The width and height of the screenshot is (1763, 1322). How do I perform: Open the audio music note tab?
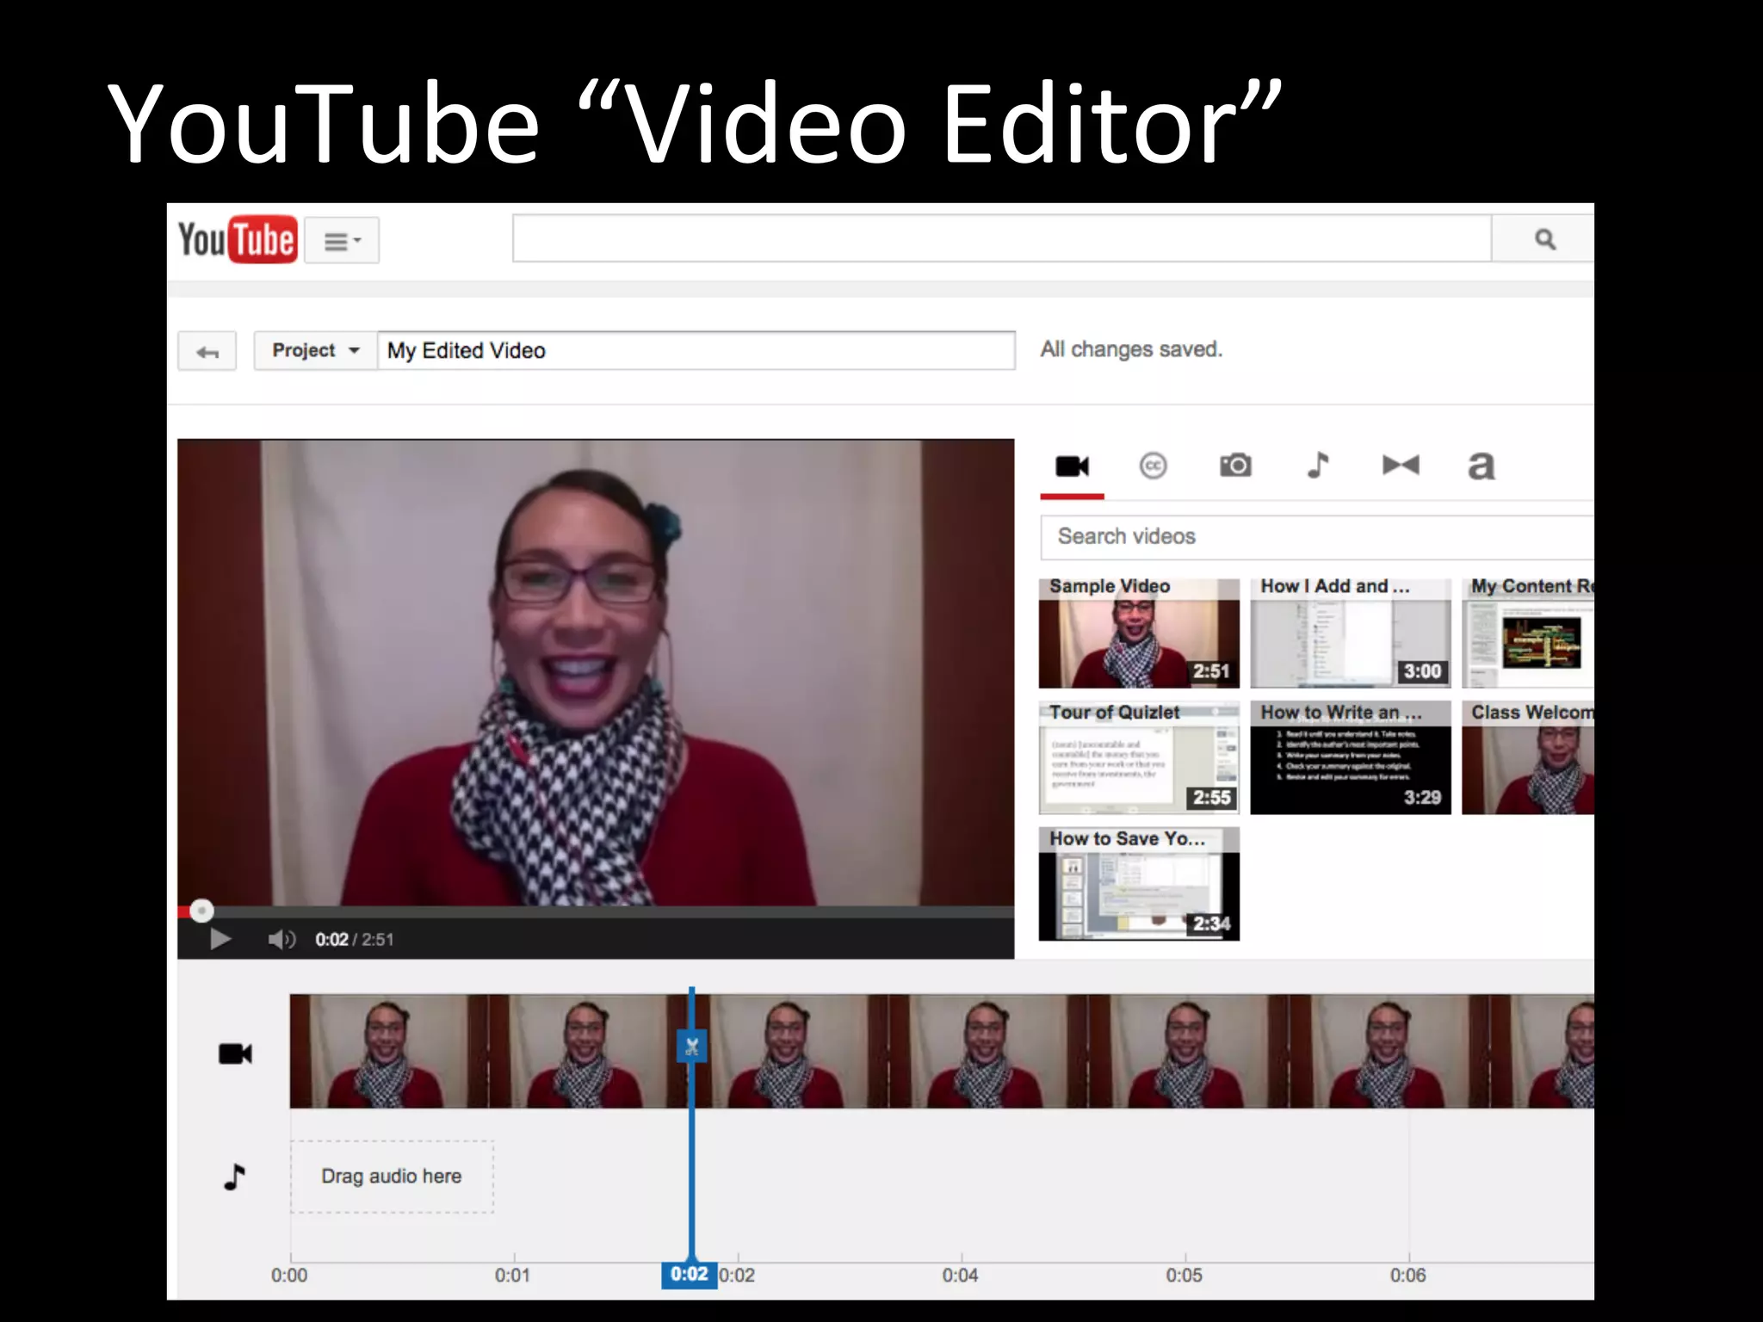tap(1318, 466)
